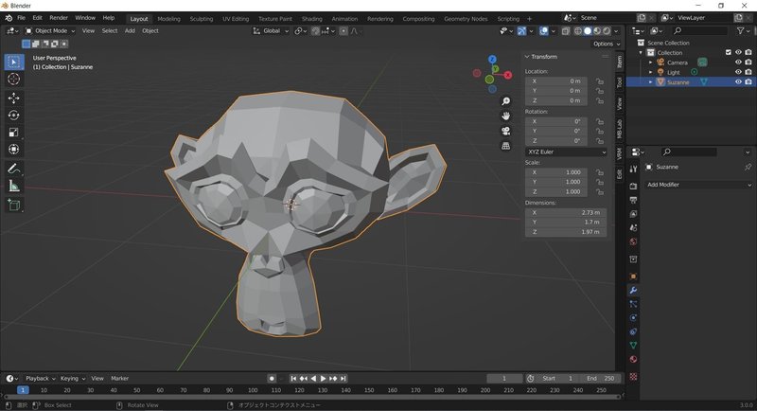Jump to the start frame

[293, 379]
